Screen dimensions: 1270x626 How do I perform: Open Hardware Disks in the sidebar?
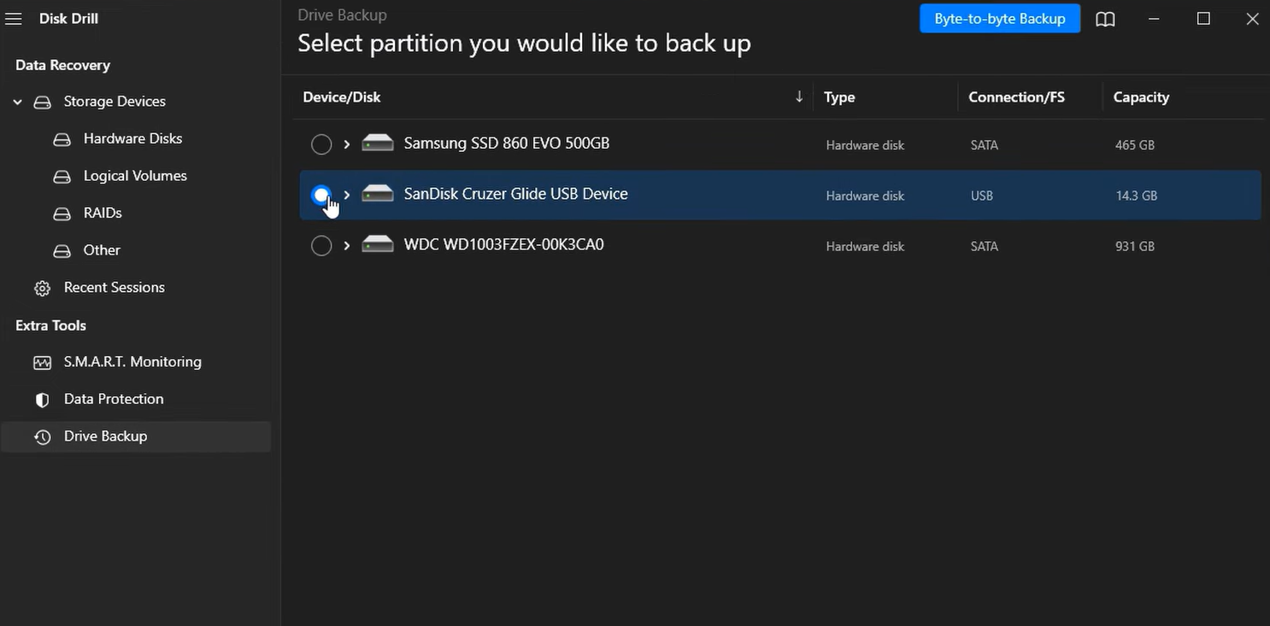132,138
